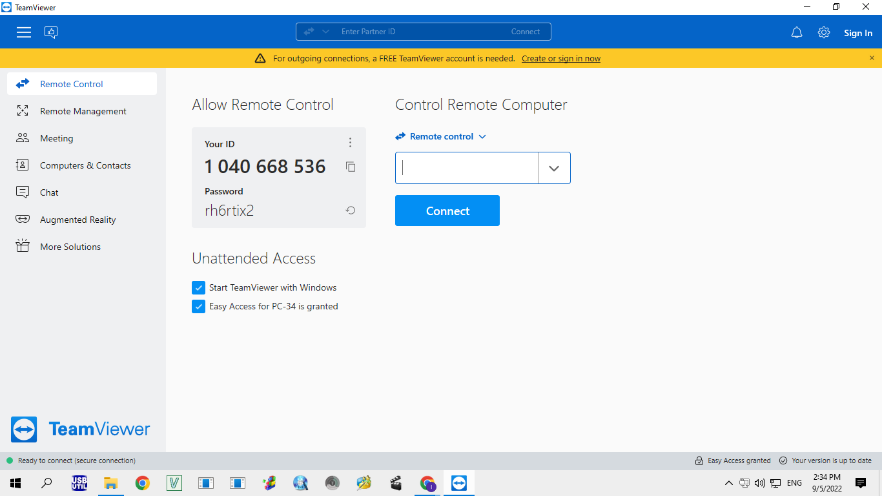Copy Your ID with the copy icon
The image size is (882, 496).
point(351,167)
